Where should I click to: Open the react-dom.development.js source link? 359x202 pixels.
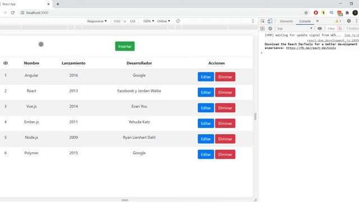point(333,40)
